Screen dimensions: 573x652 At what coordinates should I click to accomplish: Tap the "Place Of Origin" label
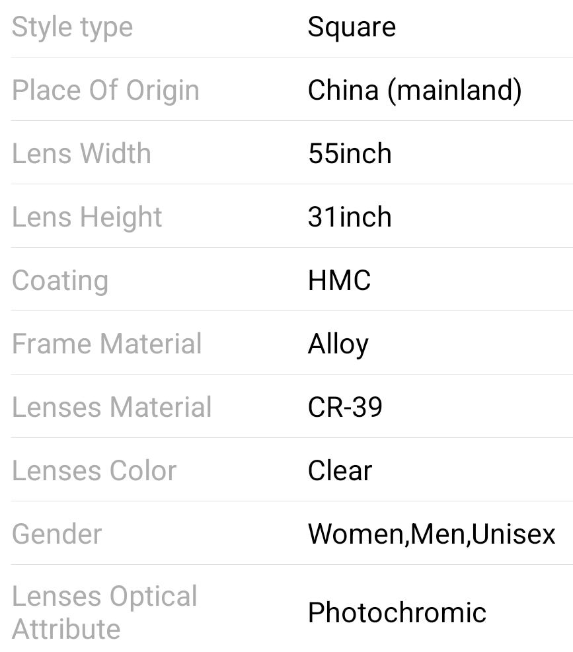coord(105,91)
